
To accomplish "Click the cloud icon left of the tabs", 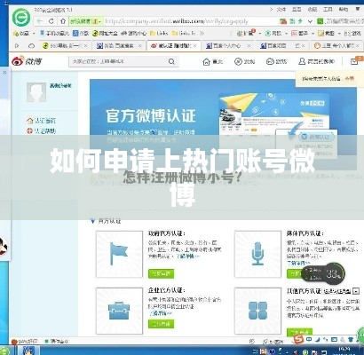I will 31,45.
